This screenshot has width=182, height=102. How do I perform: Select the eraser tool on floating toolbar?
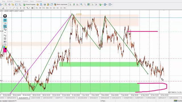(x=5, y=29)
